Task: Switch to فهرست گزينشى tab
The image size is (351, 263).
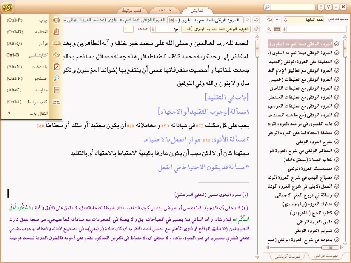Action: pyautogui.click(x=288, y=256)
